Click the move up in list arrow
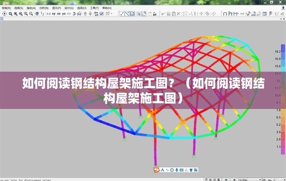This screenshot has height=181, width=286. [85, 14]
